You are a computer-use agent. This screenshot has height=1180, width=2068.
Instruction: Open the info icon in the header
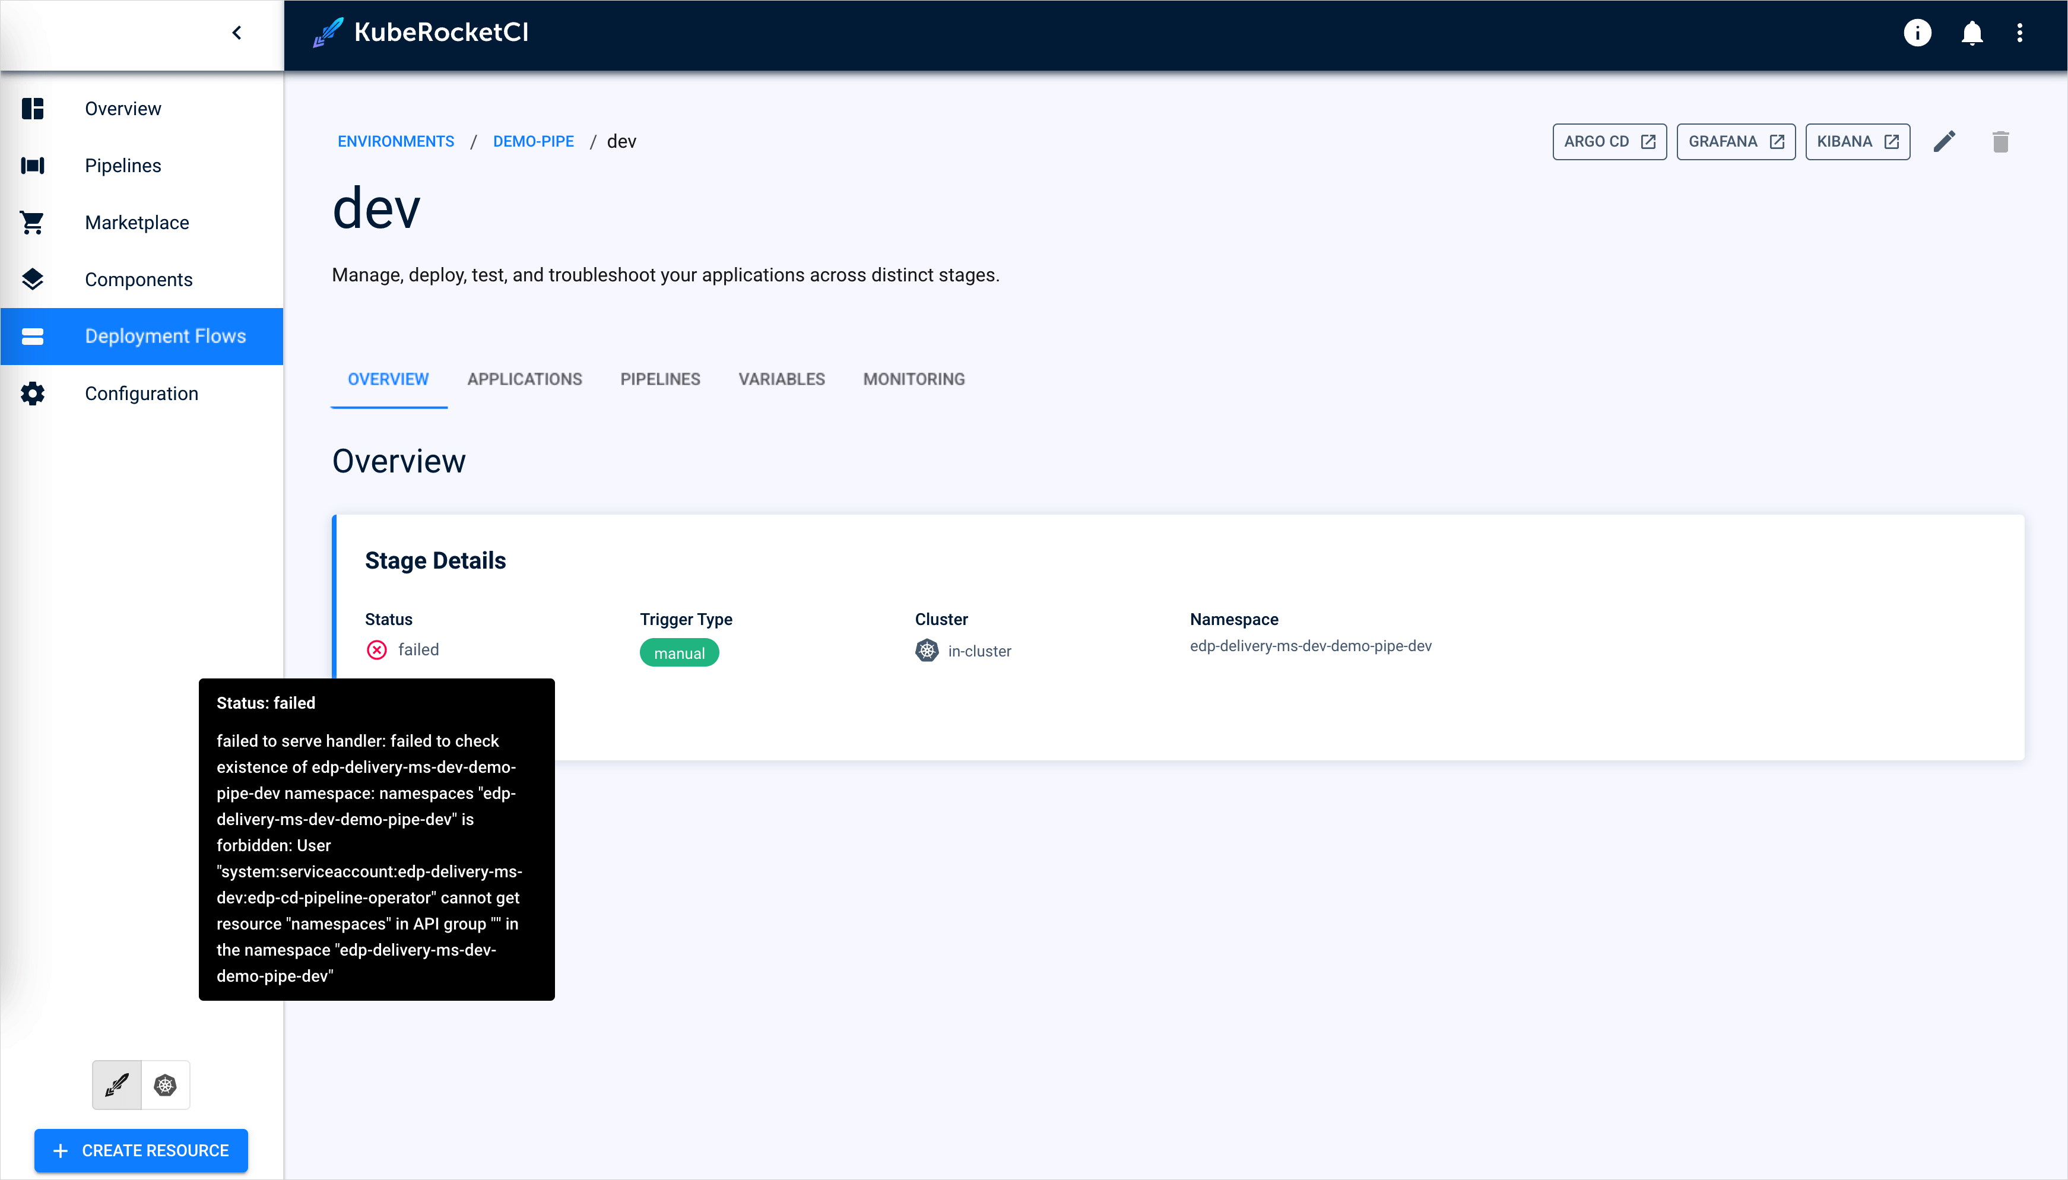coord(1917,33)
